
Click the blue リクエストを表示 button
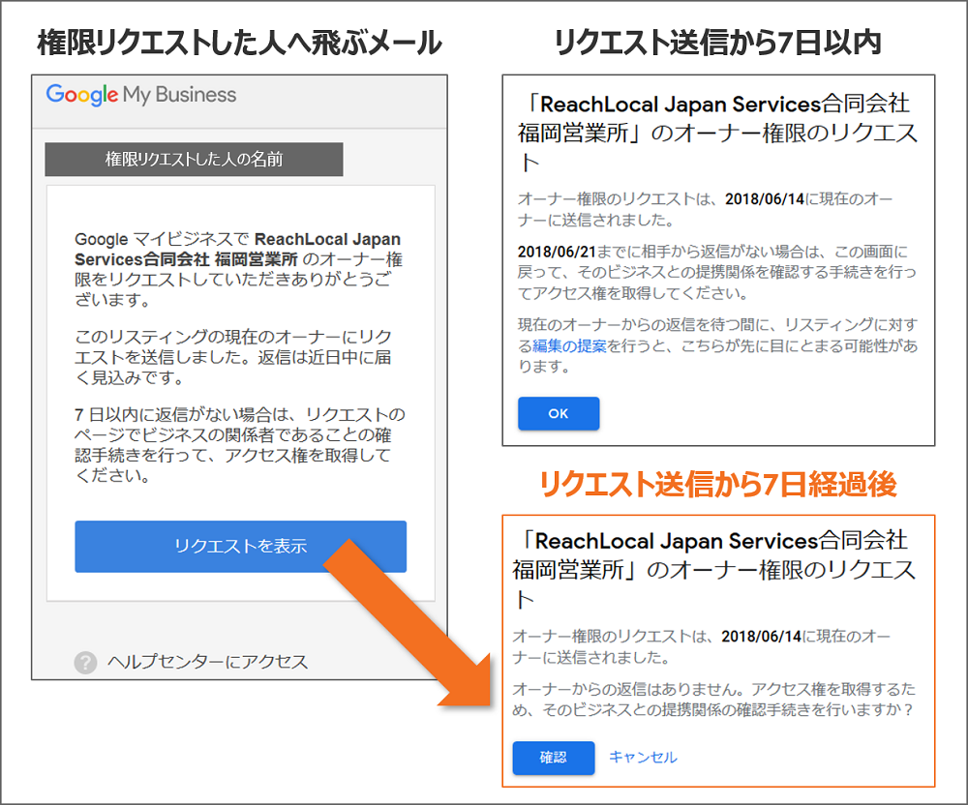tap(241, 547)
